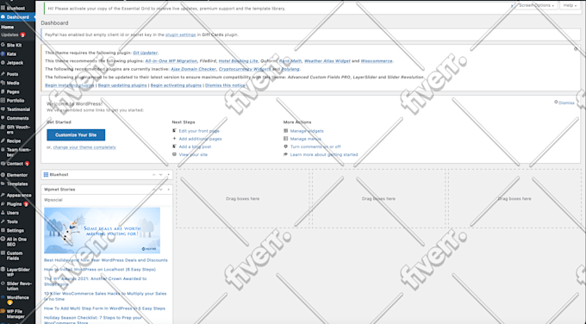
Task: Click Add a blog post link
Action: (x=195, y=146)
